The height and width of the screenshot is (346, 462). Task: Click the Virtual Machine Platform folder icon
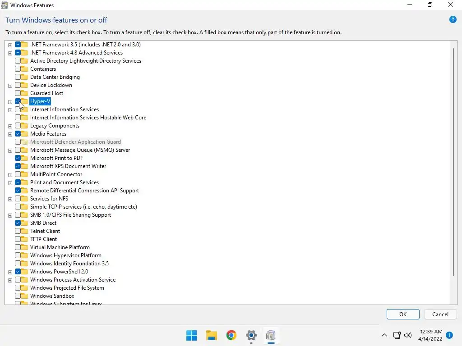25,247
